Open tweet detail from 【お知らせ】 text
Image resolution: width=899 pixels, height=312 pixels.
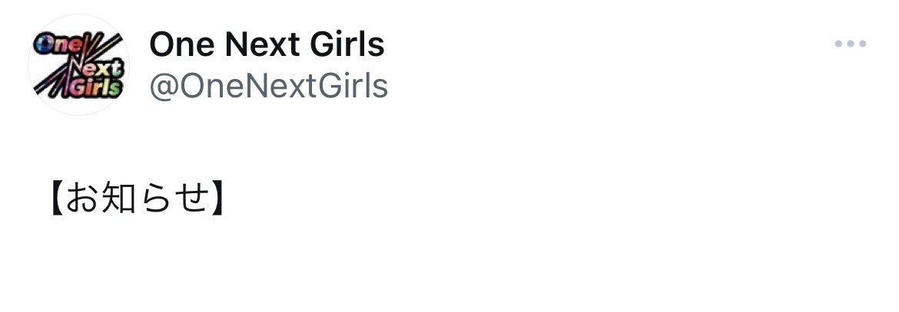coord(138,200)
